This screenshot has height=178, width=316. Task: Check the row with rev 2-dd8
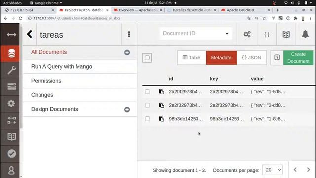[147, 105]
